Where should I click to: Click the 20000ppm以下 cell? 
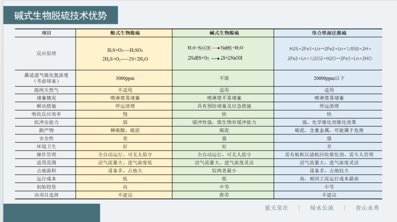click(x=329, y=78)
